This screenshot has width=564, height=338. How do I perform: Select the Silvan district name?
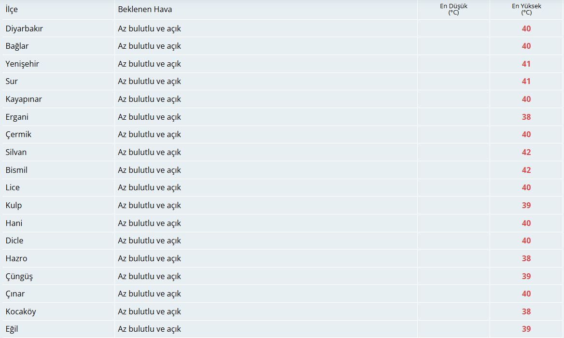coord(16,152)
